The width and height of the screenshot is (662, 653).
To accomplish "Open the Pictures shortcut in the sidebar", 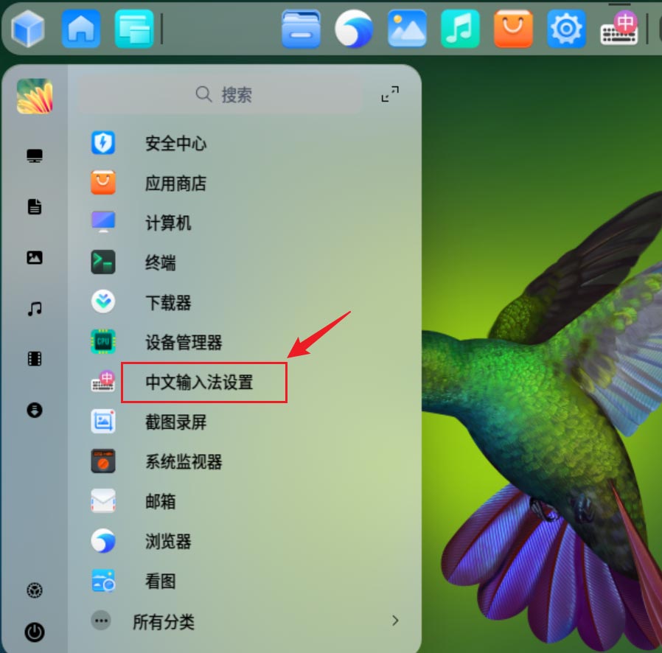I will 35,257.
